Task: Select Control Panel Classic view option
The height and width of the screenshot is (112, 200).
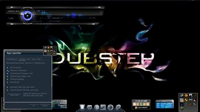Action: [7, 76]
